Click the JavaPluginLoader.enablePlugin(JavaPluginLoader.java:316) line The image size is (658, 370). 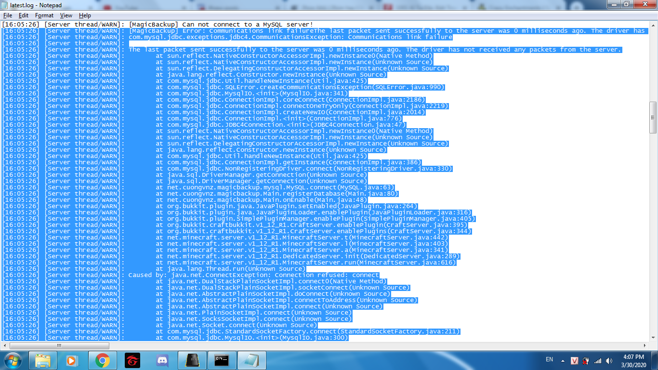(x=237, y=212)
